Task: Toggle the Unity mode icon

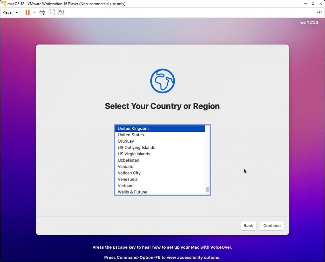Action: 61,12
